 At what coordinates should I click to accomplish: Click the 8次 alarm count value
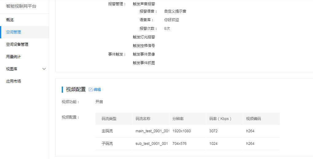(167, 29)
